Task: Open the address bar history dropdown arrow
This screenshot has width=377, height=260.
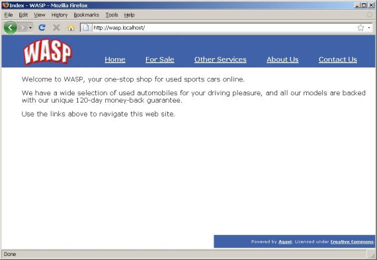Action: (369, 28)
